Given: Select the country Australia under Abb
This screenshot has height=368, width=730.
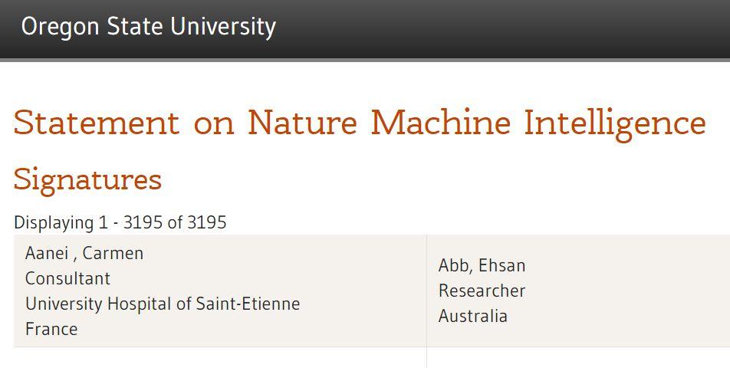Looking at the screenshot, I should (472, 316).
